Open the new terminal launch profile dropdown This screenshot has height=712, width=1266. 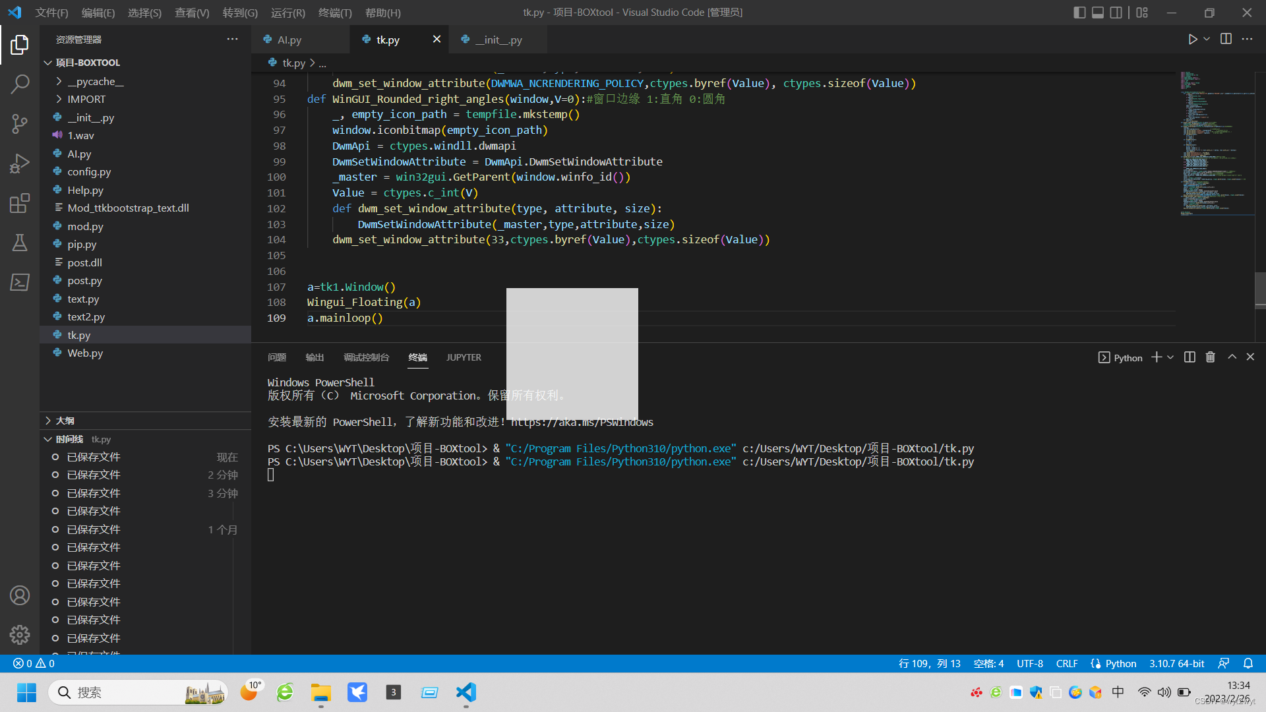tap(1170, 357)
